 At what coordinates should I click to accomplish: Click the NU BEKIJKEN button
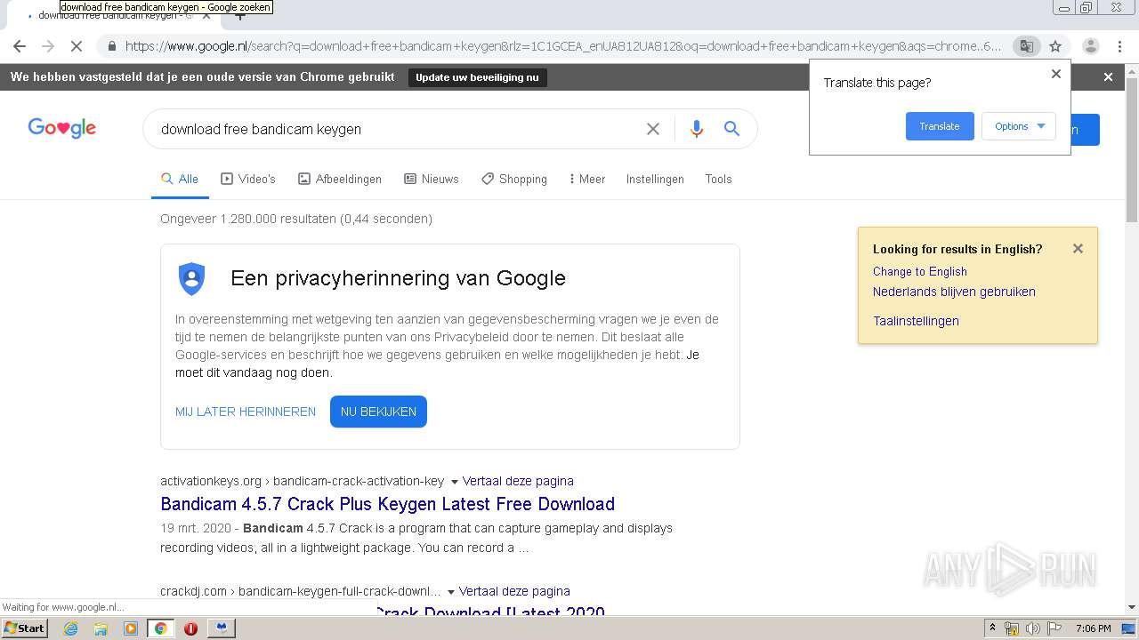(x=378, y=412)
